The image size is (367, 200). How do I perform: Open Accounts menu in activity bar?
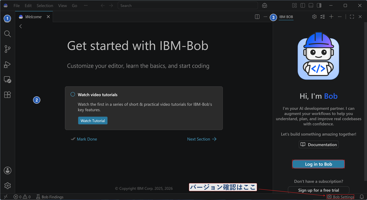7,171
